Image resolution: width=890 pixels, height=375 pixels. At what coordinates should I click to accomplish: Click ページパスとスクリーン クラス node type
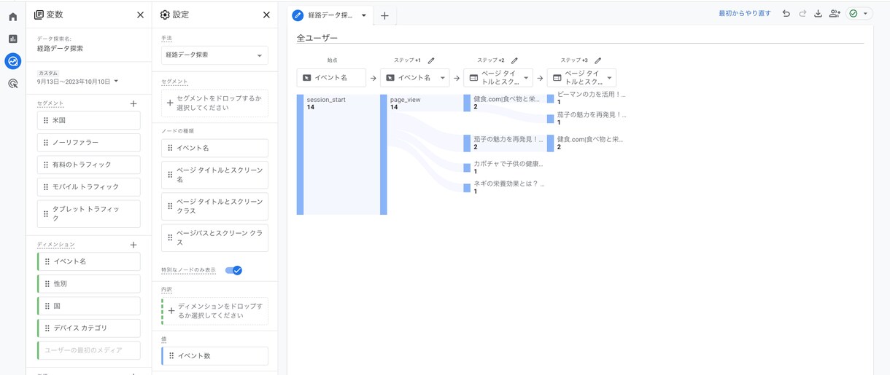tap(214, 238)
